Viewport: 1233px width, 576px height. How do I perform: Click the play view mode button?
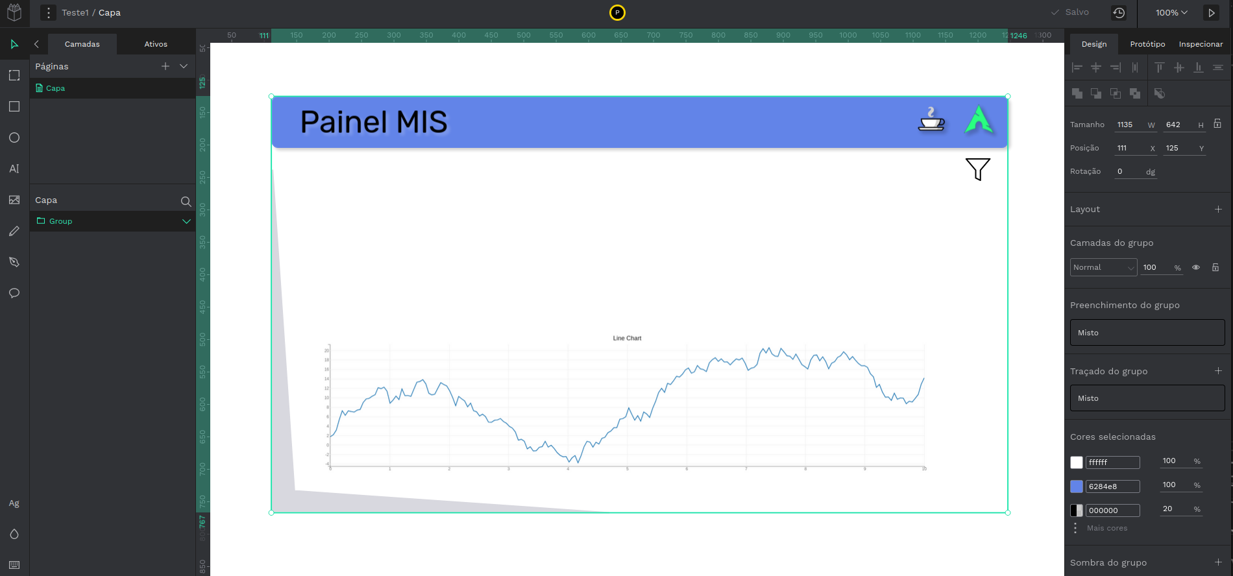1211,13
